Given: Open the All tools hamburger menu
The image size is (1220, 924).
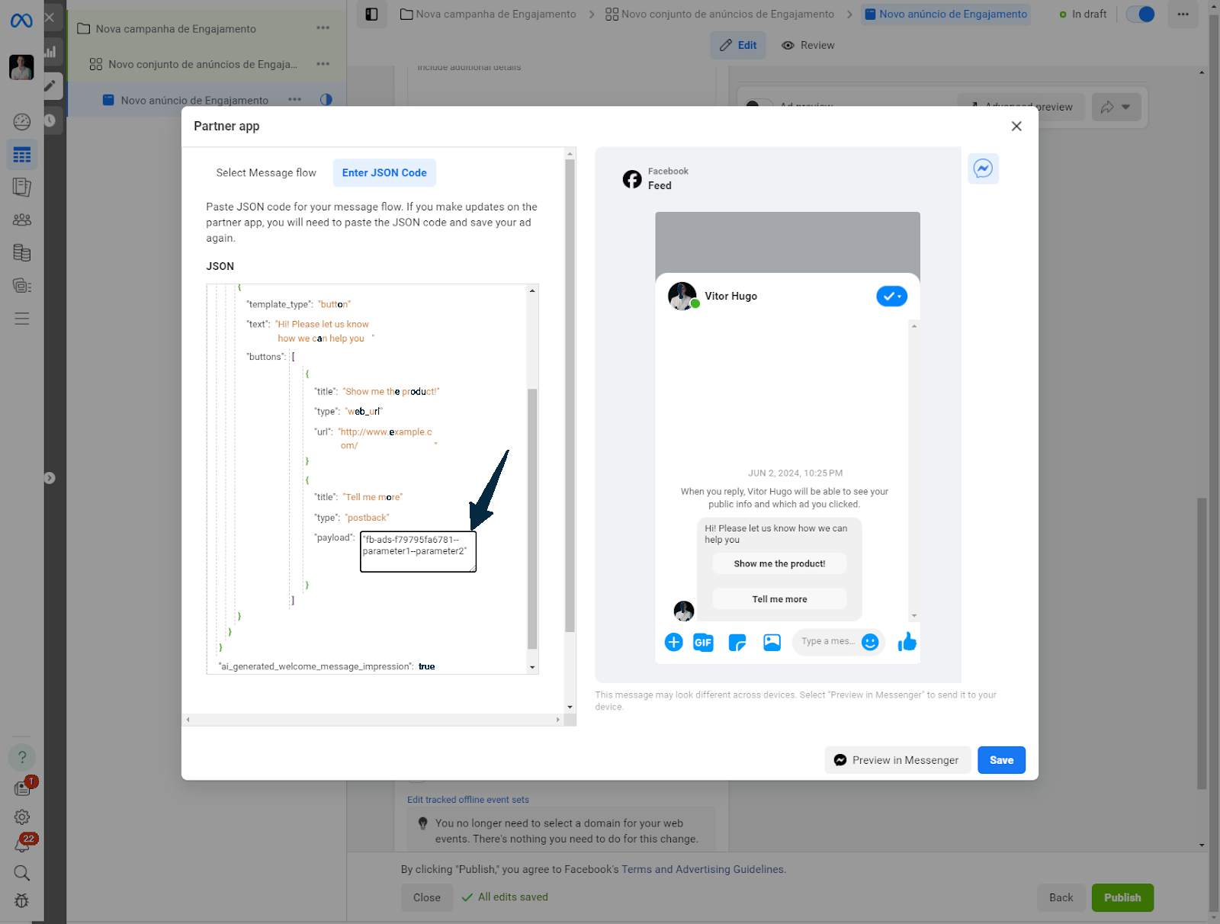Looking at the screenshot, I should point(22,319).
